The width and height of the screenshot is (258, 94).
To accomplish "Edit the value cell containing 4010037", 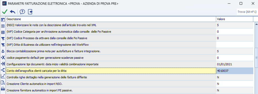I will 235,71.
